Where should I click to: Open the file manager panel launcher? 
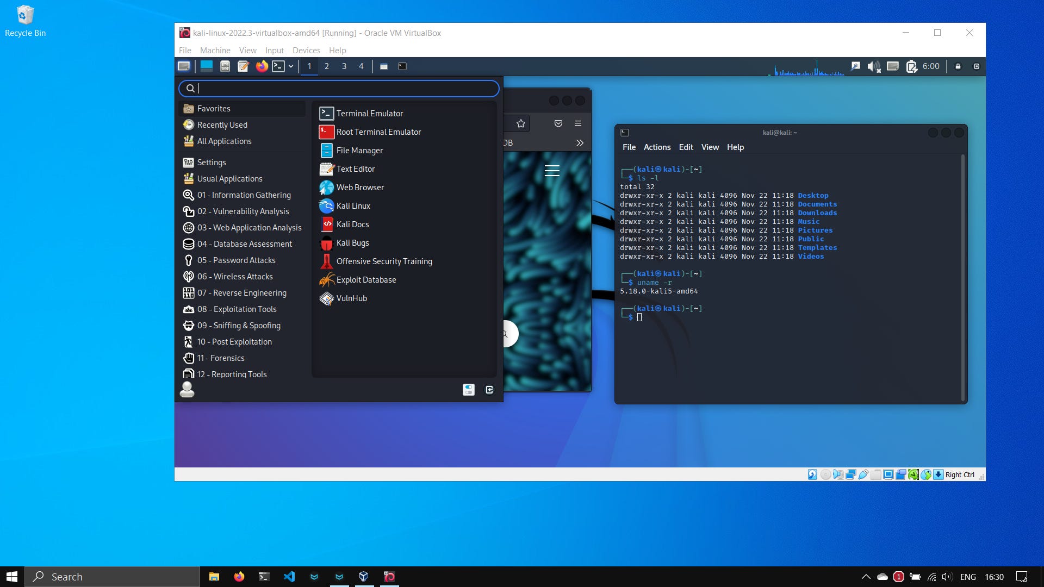pyautogui.click(x=225, y=66)
